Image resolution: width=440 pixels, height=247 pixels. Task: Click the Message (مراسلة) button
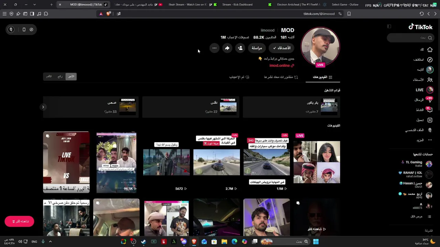coord(257,48)
